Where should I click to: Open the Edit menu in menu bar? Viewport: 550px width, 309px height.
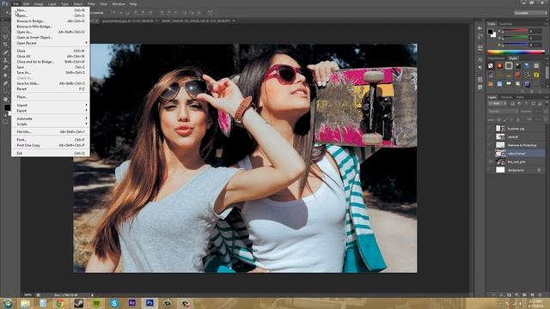point(27,3)
